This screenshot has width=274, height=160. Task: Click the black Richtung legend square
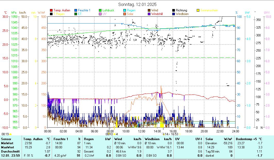click(x=174, y=10)
